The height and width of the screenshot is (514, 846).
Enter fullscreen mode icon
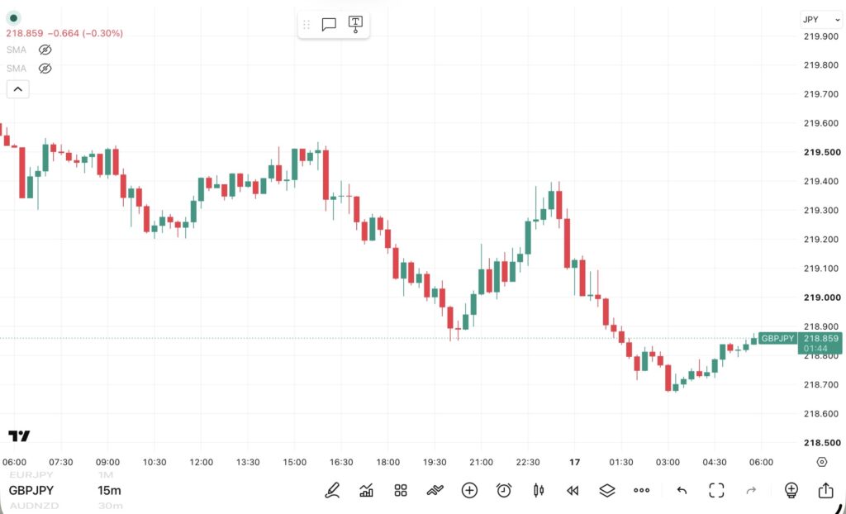(x=716, y=490)
